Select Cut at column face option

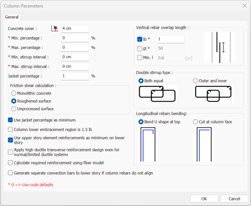point(195,122)
